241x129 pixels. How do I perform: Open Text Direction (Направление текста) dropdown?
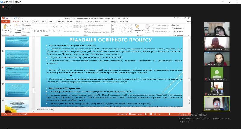click(94, 25)
